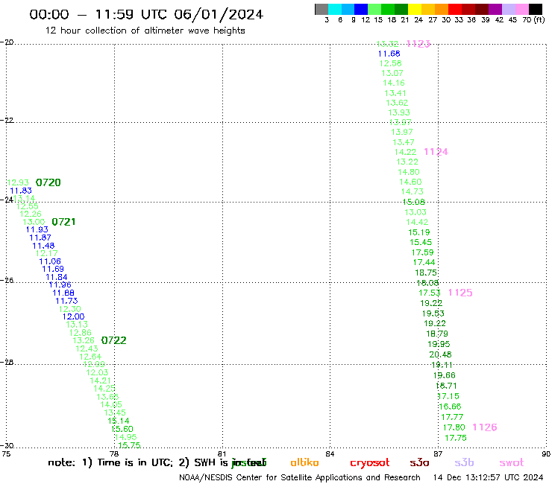Select the 14.80 wave height value

[409, 172]
